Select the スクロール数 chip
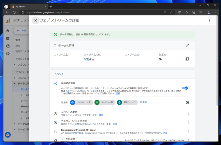Viewport: 221px width, 145px height. click(105, 102)
